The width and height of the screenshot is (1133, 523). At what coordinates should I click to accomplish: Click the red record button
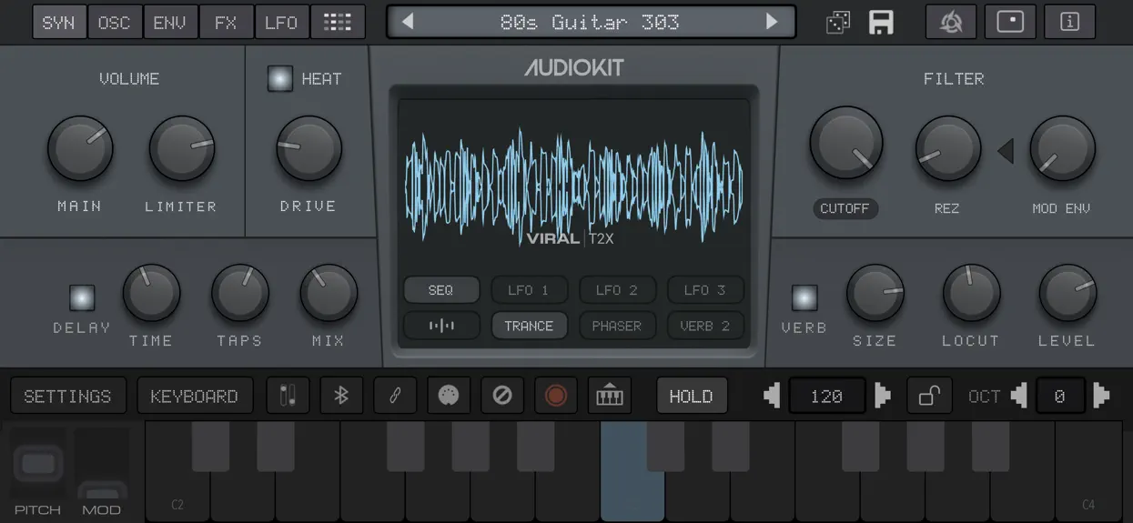pyautogui.click(x=555, y=396)
